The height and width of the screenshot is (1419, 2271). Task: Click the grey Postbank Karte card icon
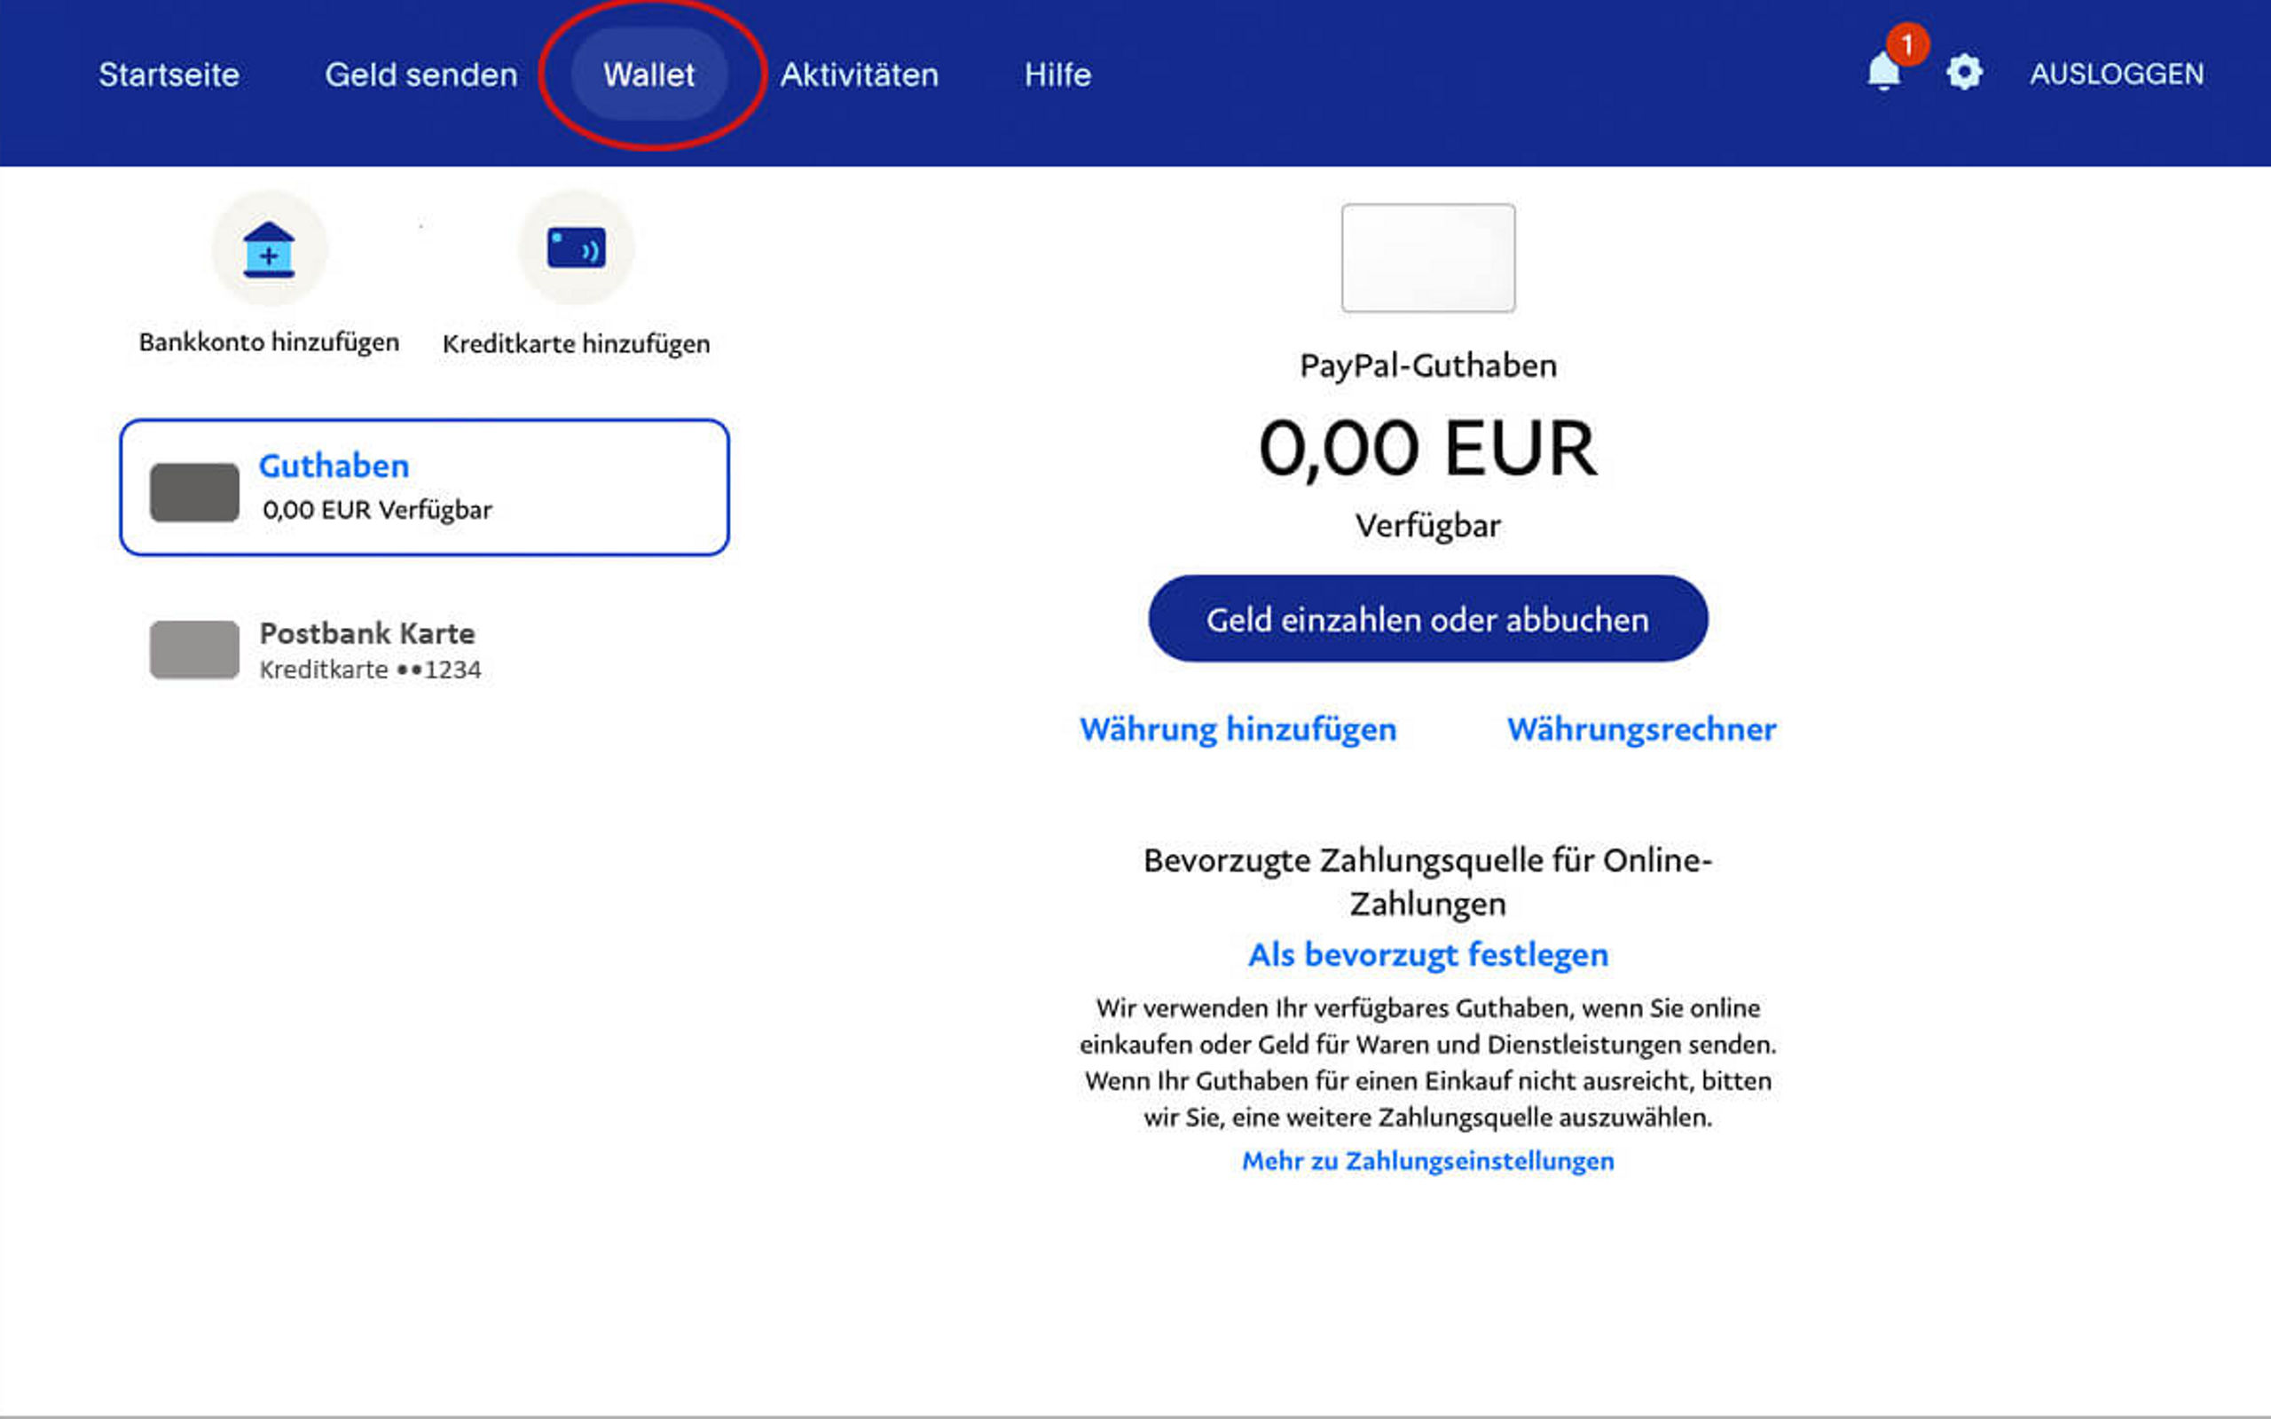click(194, 649)
